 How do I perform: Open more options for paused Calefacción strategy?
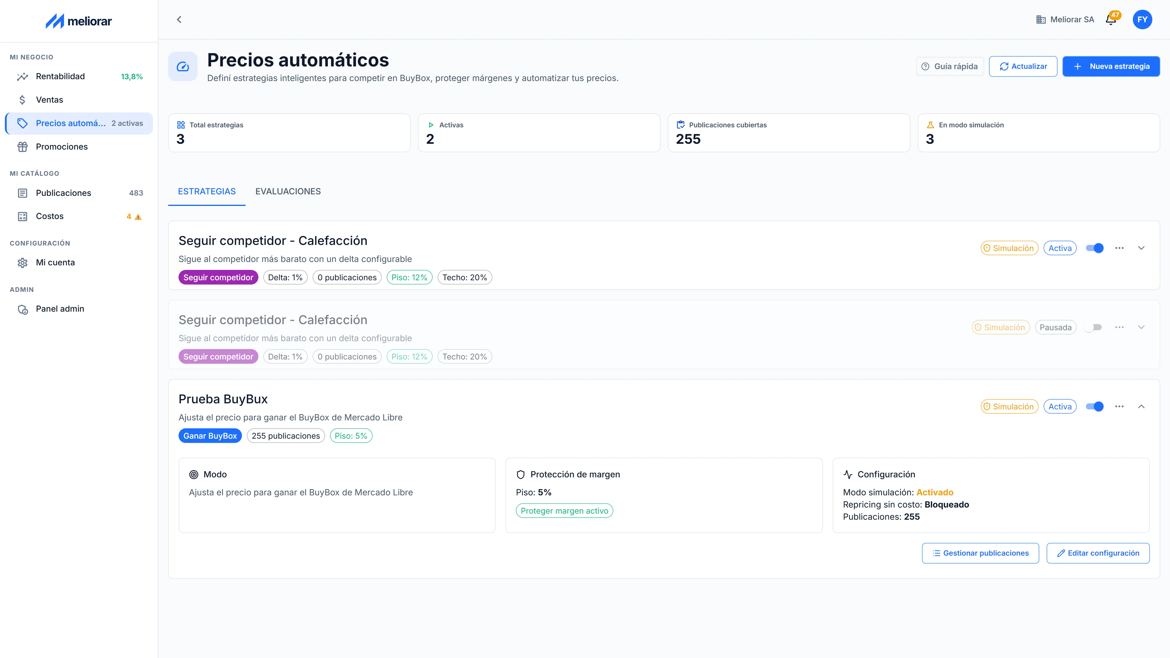[1119, 327]
